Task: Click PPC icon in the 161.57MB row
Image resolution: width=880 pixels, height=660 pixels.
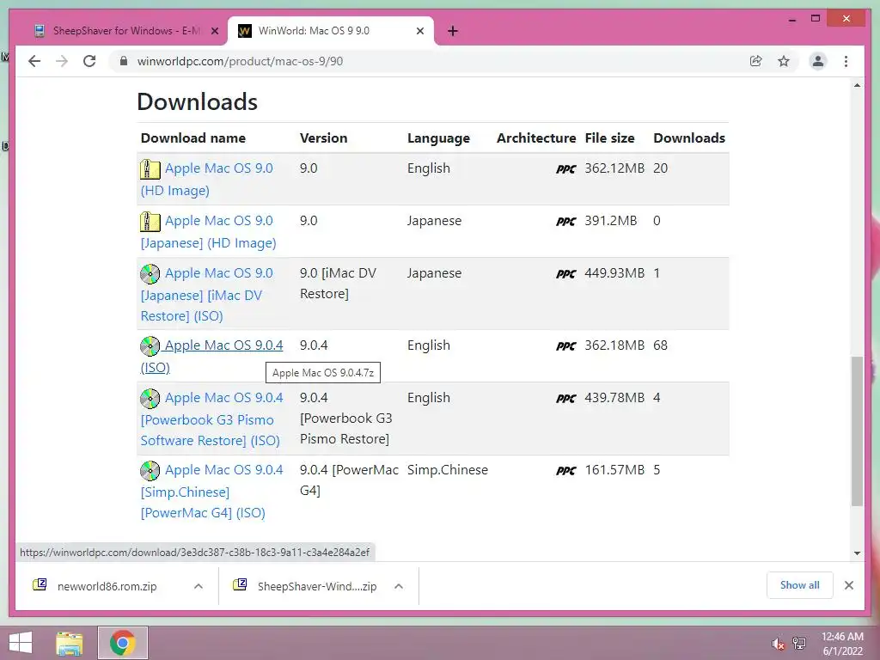Action: pos(565,471)
